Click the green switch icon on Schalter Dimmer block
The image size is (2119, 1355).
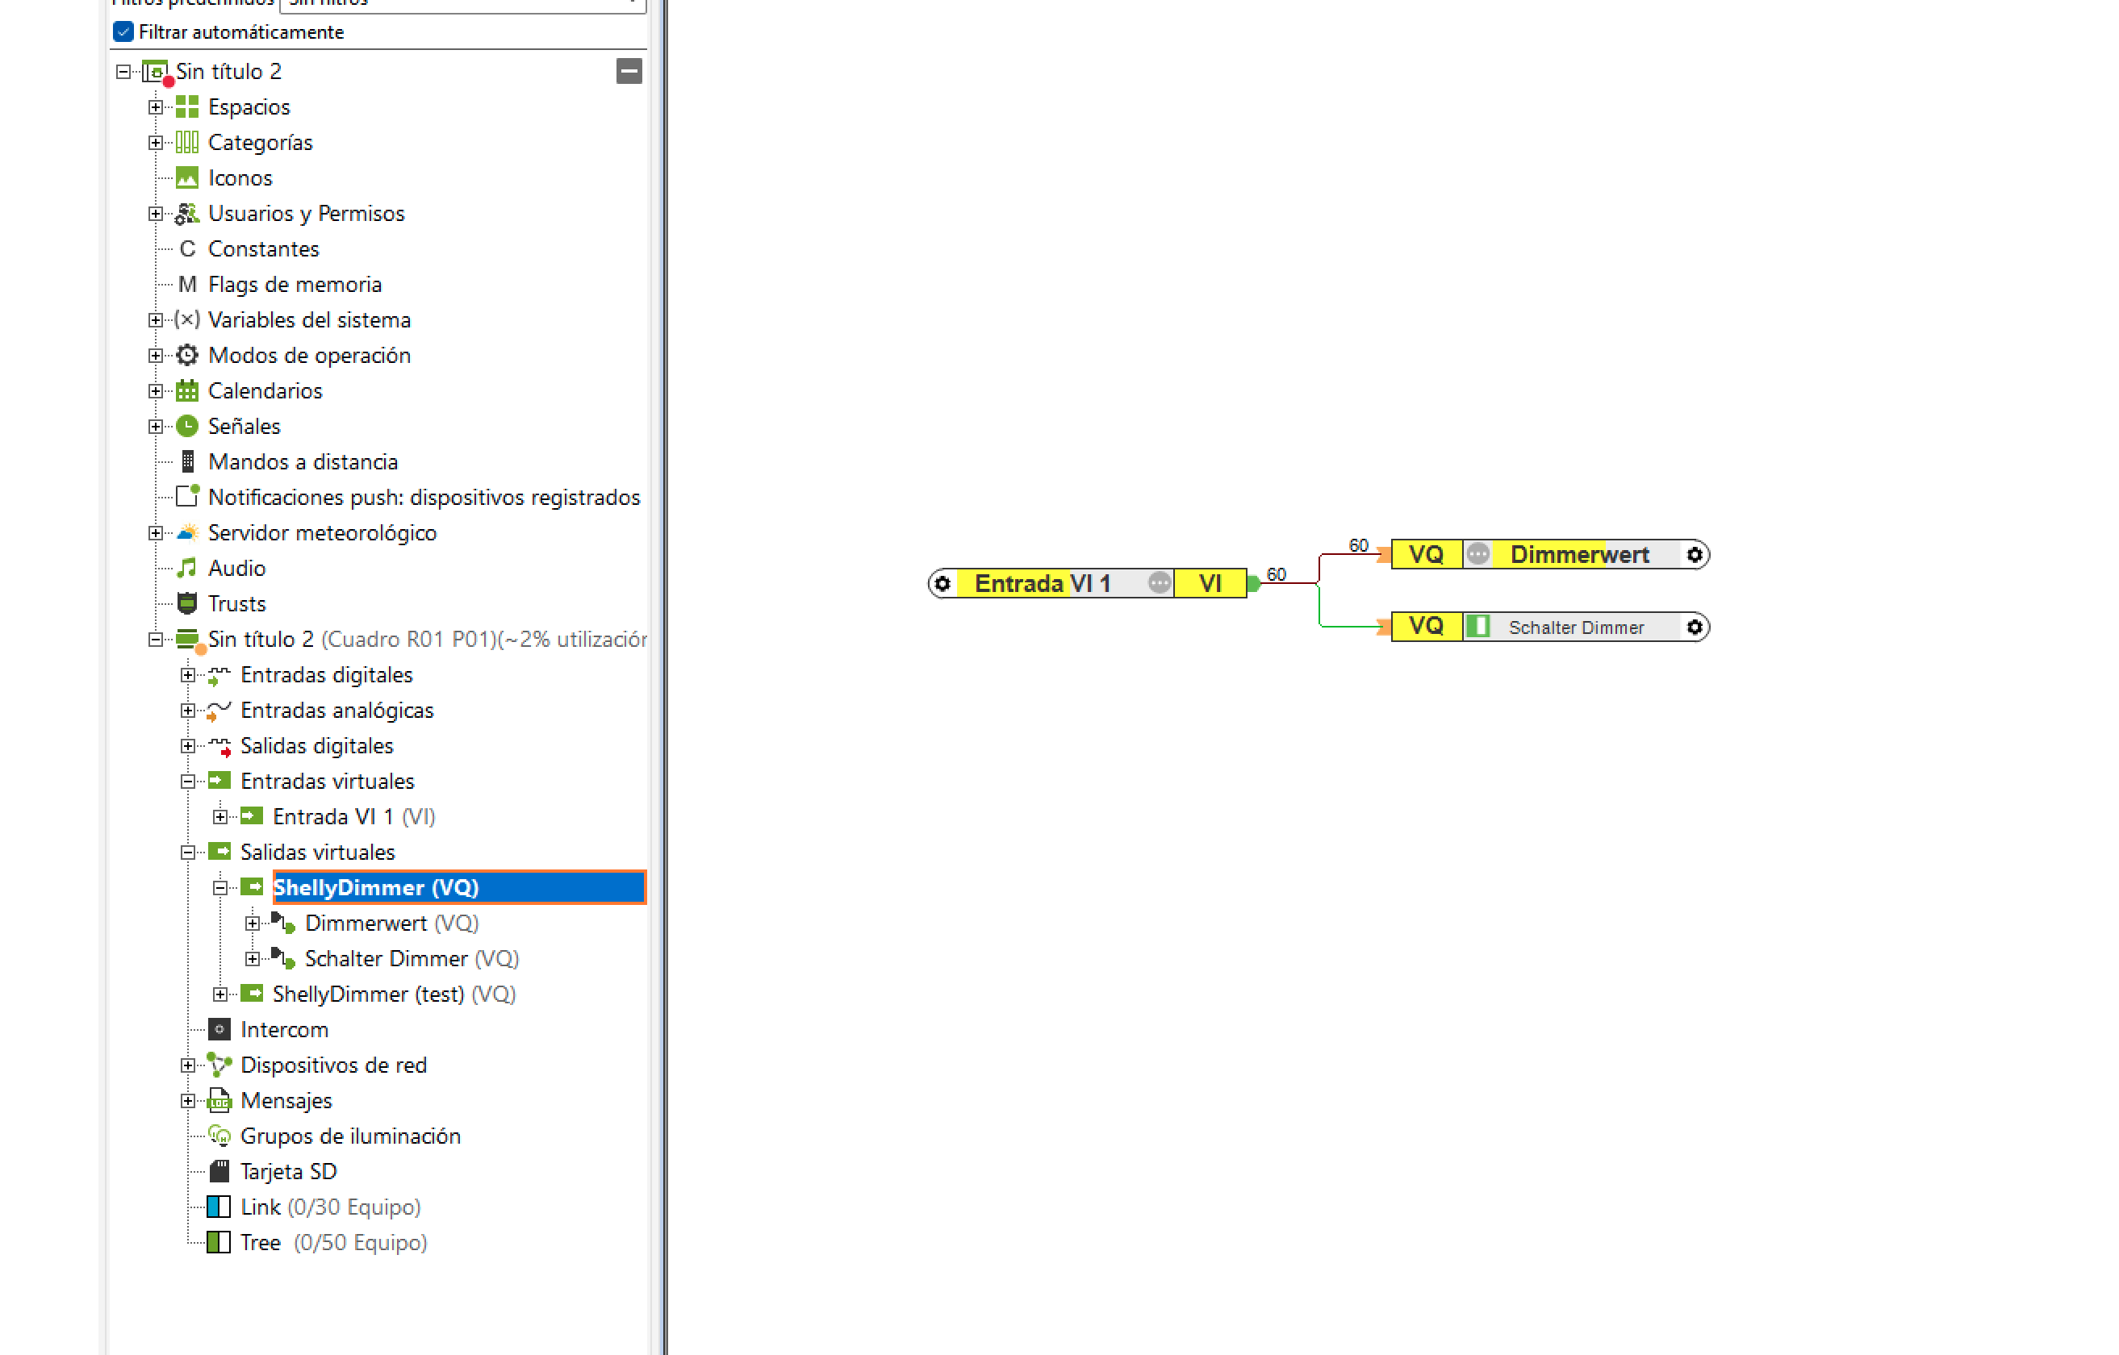(1479, 627)
